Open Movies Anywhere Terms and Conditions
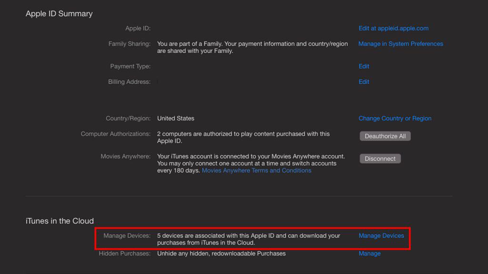 click(x=256, y=171)
